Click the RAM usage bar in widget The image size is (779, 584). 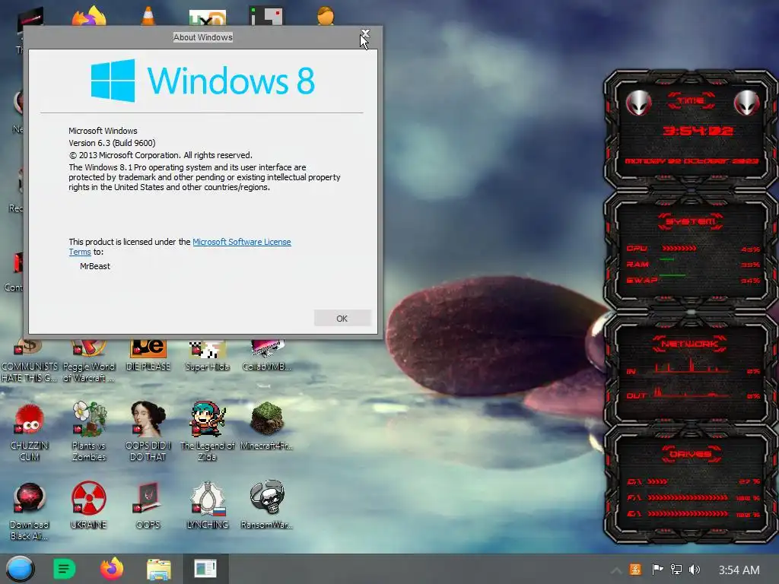coord(666,259)
